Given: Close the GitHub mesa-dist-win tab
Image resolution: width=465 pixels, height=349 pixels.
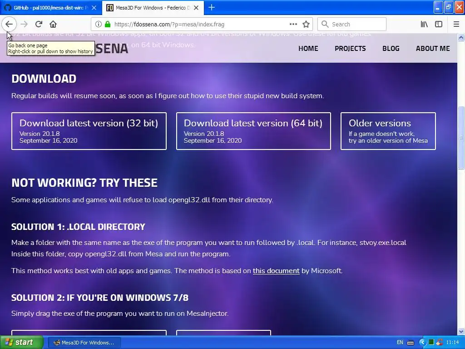Looking at the screenshot, I should click(94, 8).
